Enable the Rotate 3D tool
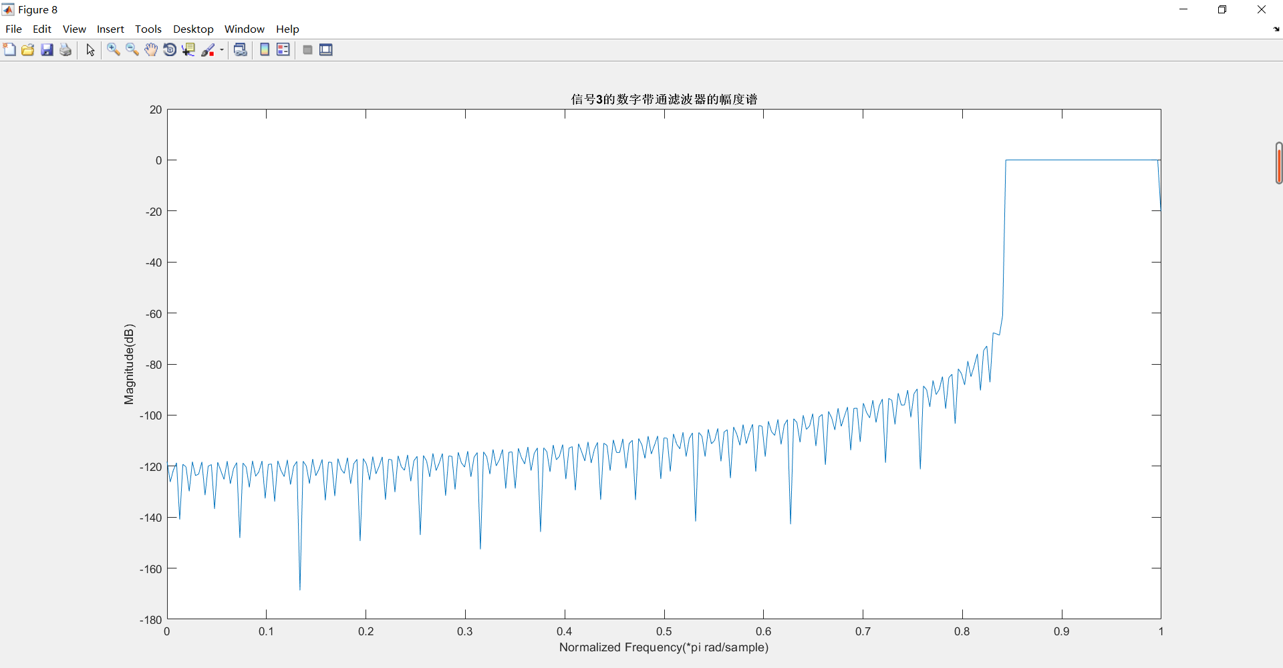This screenshot has height=668, width=1283. point(170,50)
